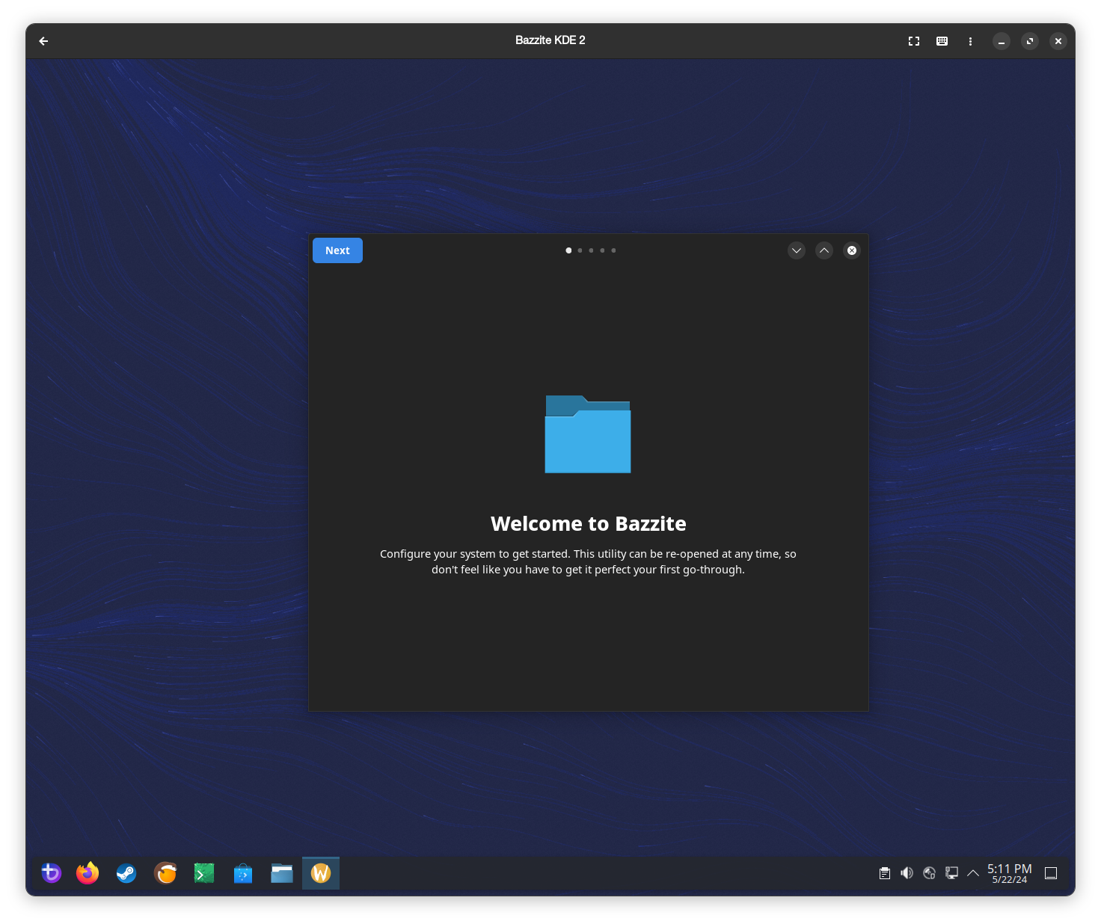Open the wired network tray icon
The width and height of the screenshot is (1101, 924).
(x=952, y=872)
